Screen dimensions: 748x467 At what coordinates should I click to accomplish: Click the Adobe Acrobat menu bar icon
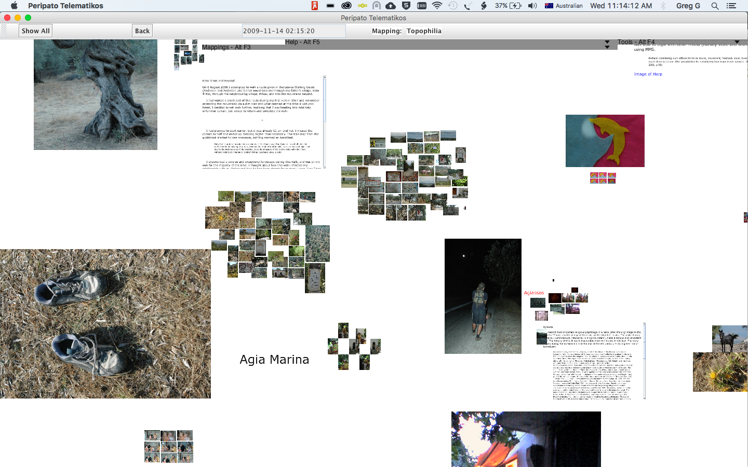pyautogui.click(x=314, y=6)
